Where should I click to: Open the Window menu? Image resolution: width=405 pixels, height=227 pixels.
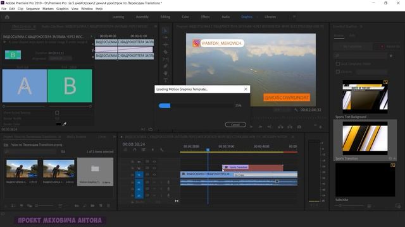[87, 9]
